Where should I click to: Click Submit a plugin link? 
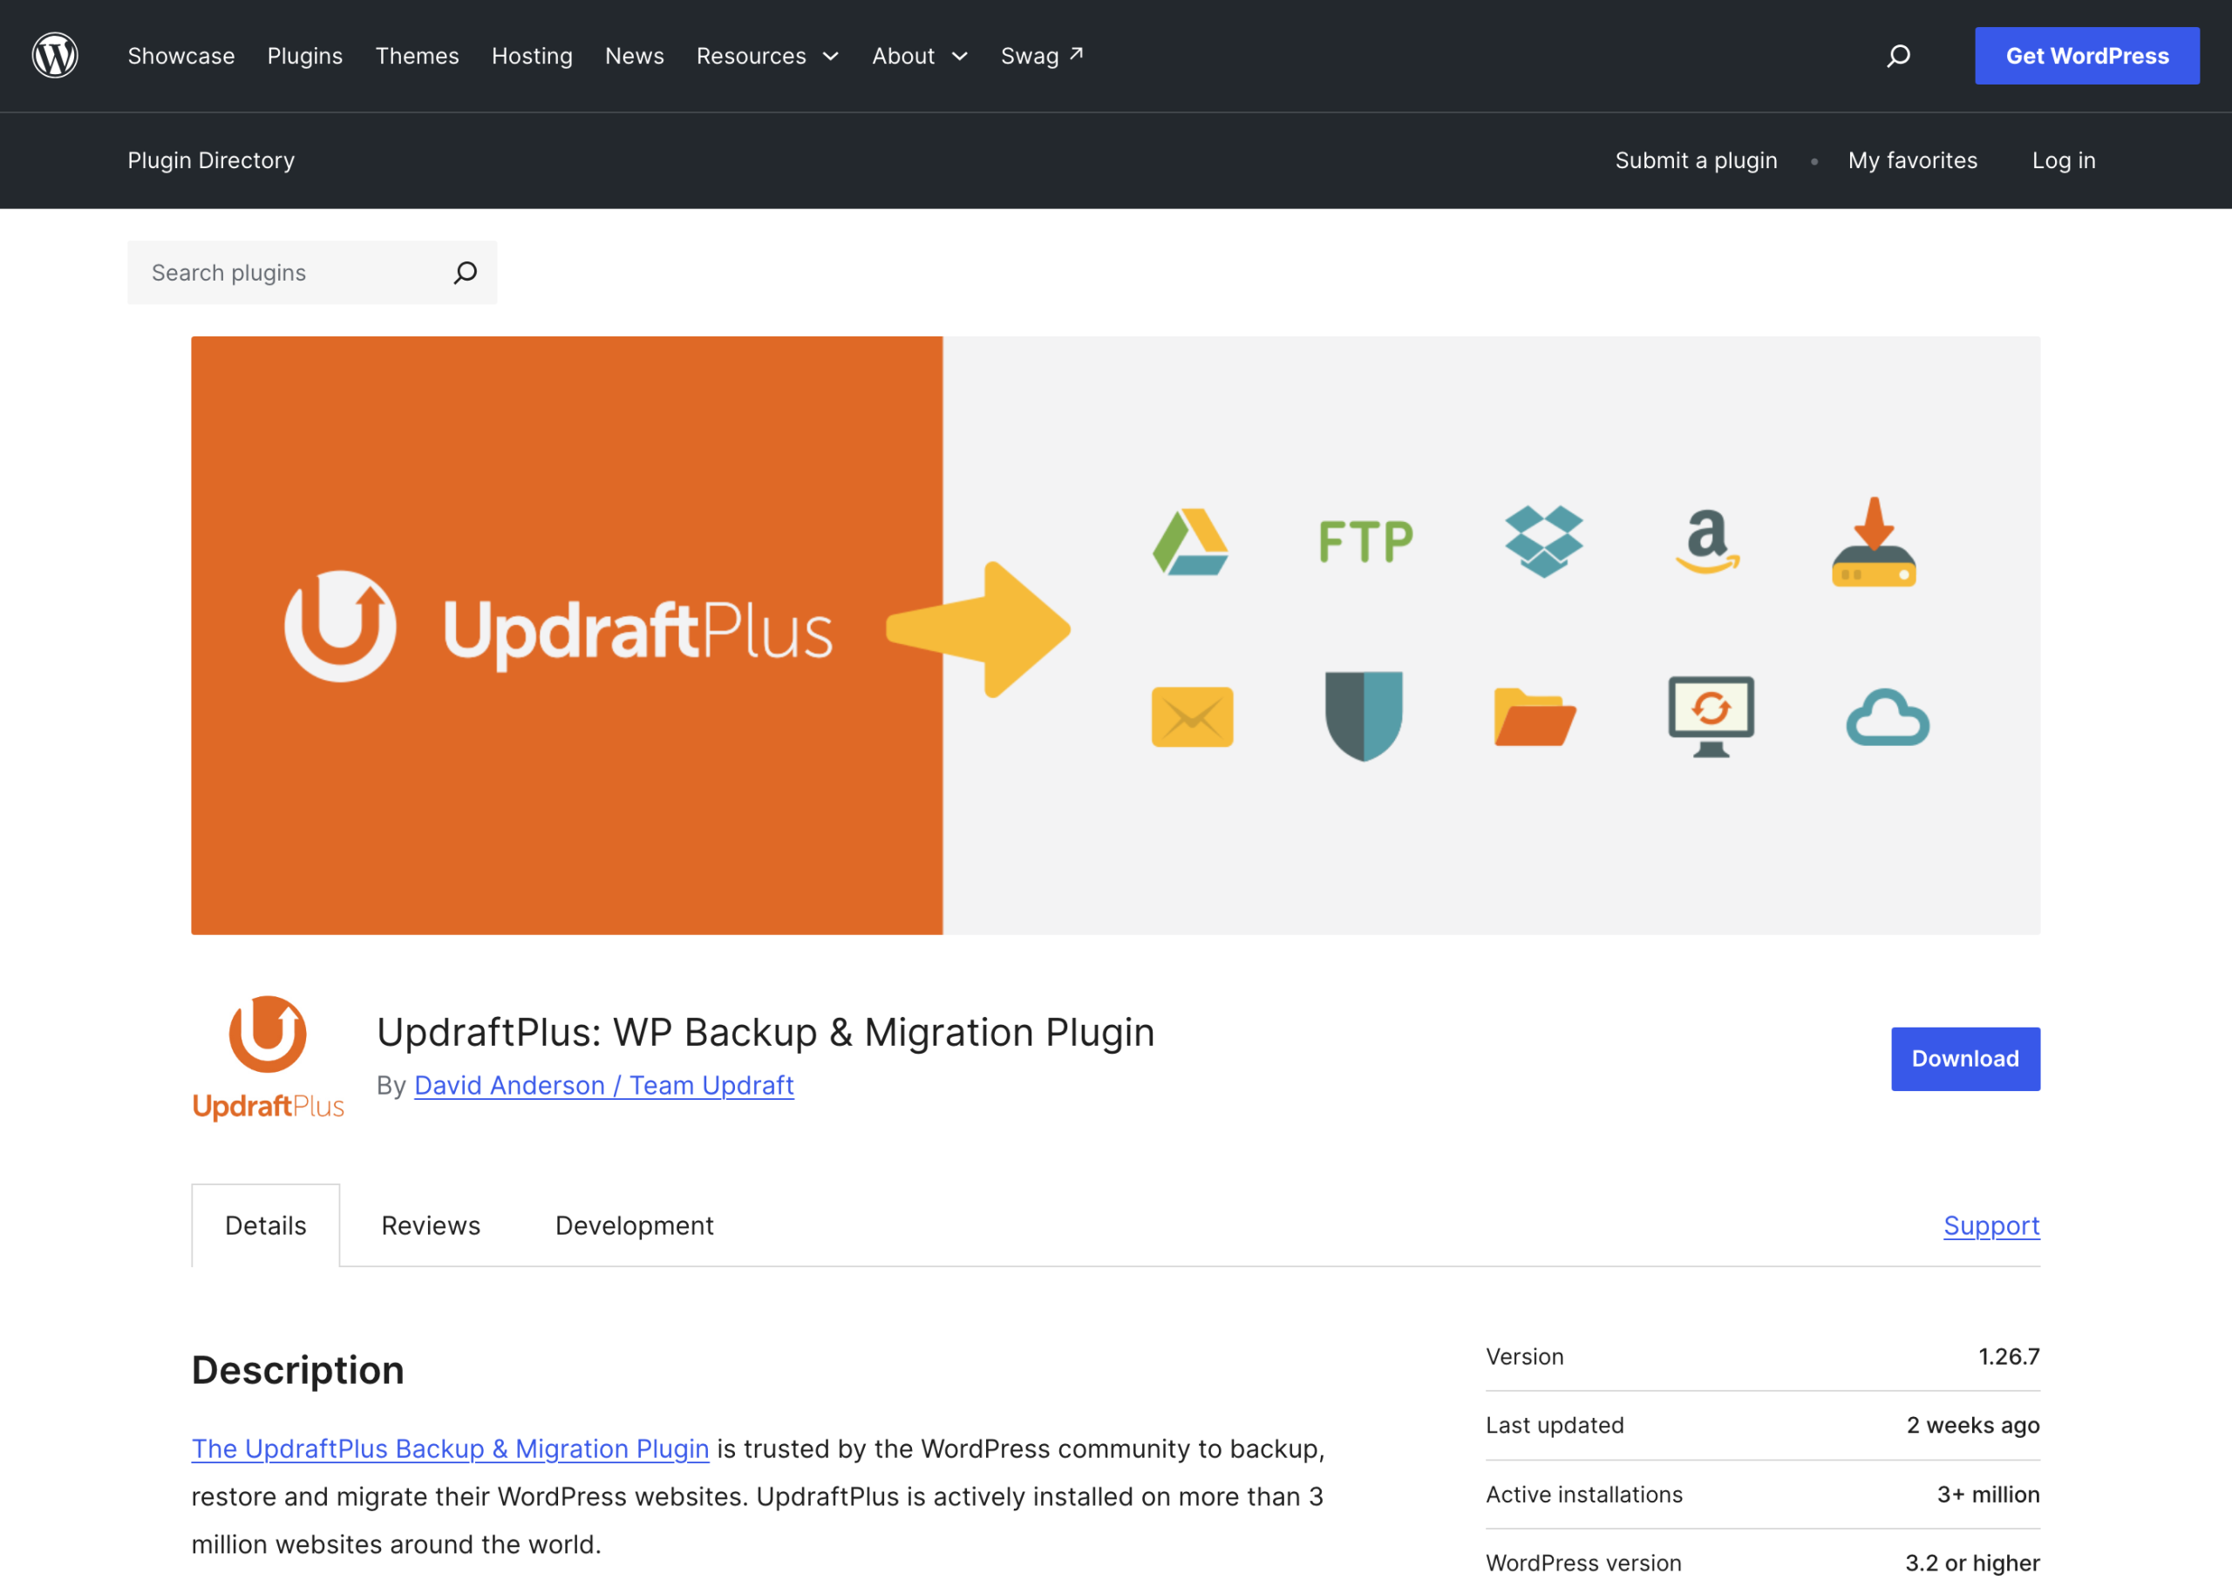pyautogui.click(x=1696, y=160)
